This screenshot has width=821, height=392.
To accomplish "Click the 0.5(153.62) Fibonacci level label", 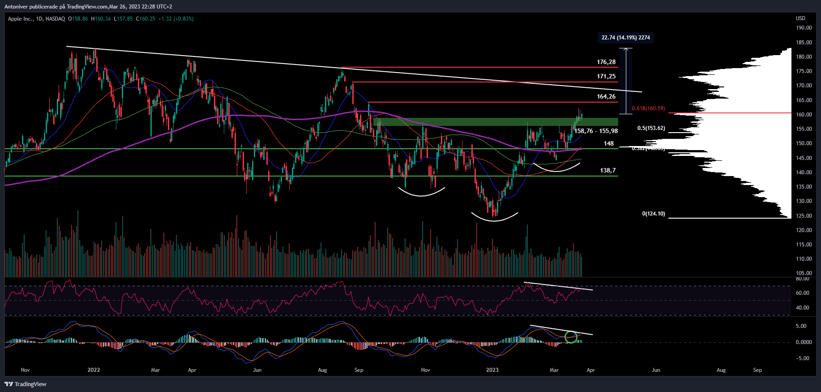I will (651, 128).
